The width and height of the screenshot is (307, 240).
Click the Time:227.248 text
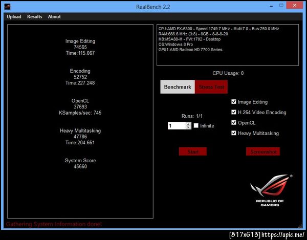80,83
